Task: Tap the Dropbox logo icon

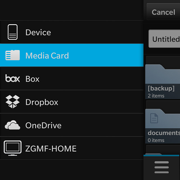Action: point(12,102)
